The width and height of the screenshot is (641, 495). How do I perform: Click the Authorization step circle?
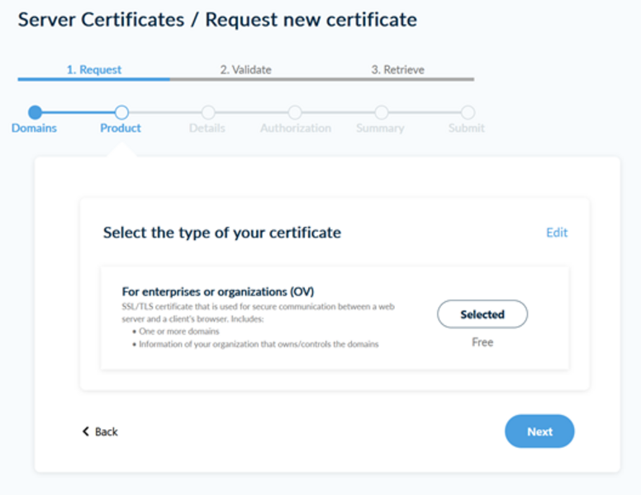(295, 112)
